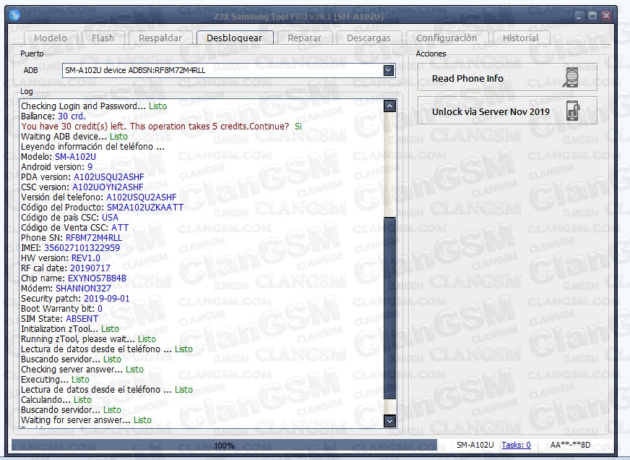Switch to the Configuración tab
Viewport: 630px width, 460px height.
coord(446,38)
